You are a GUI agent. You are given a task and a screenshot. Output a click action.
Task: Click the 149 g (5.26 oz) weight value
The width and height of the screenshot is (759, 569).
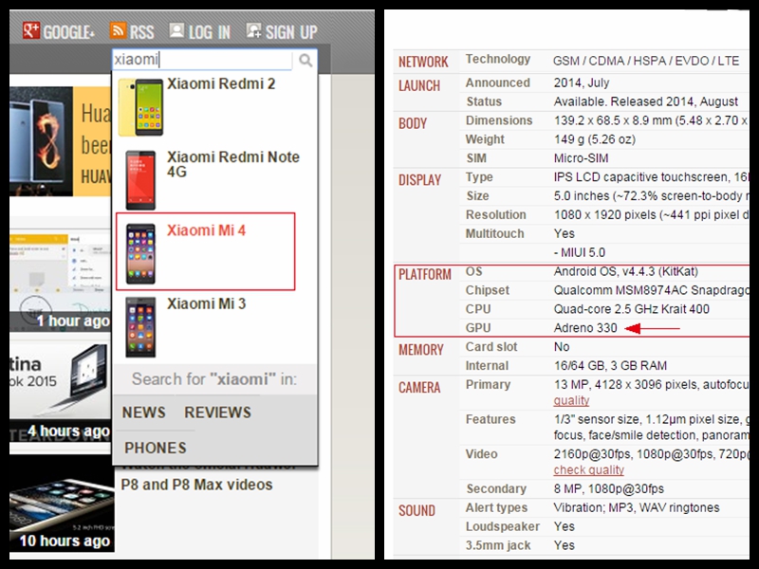click(x=595, y=139)
